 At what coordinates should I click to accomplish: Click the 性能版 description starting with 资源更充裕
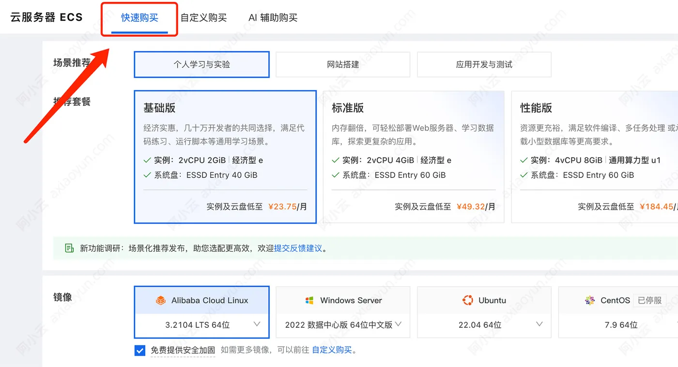(x=599, y=135)
